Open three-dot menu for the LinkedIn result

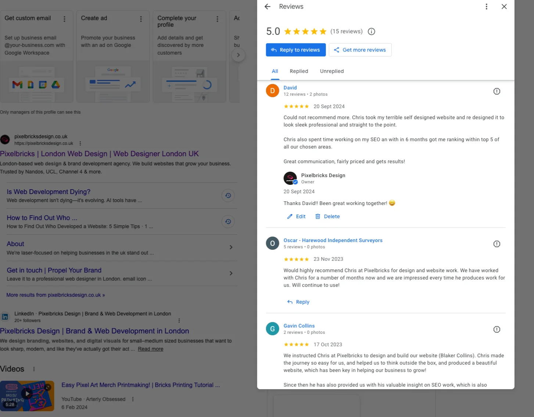[179, 321]
